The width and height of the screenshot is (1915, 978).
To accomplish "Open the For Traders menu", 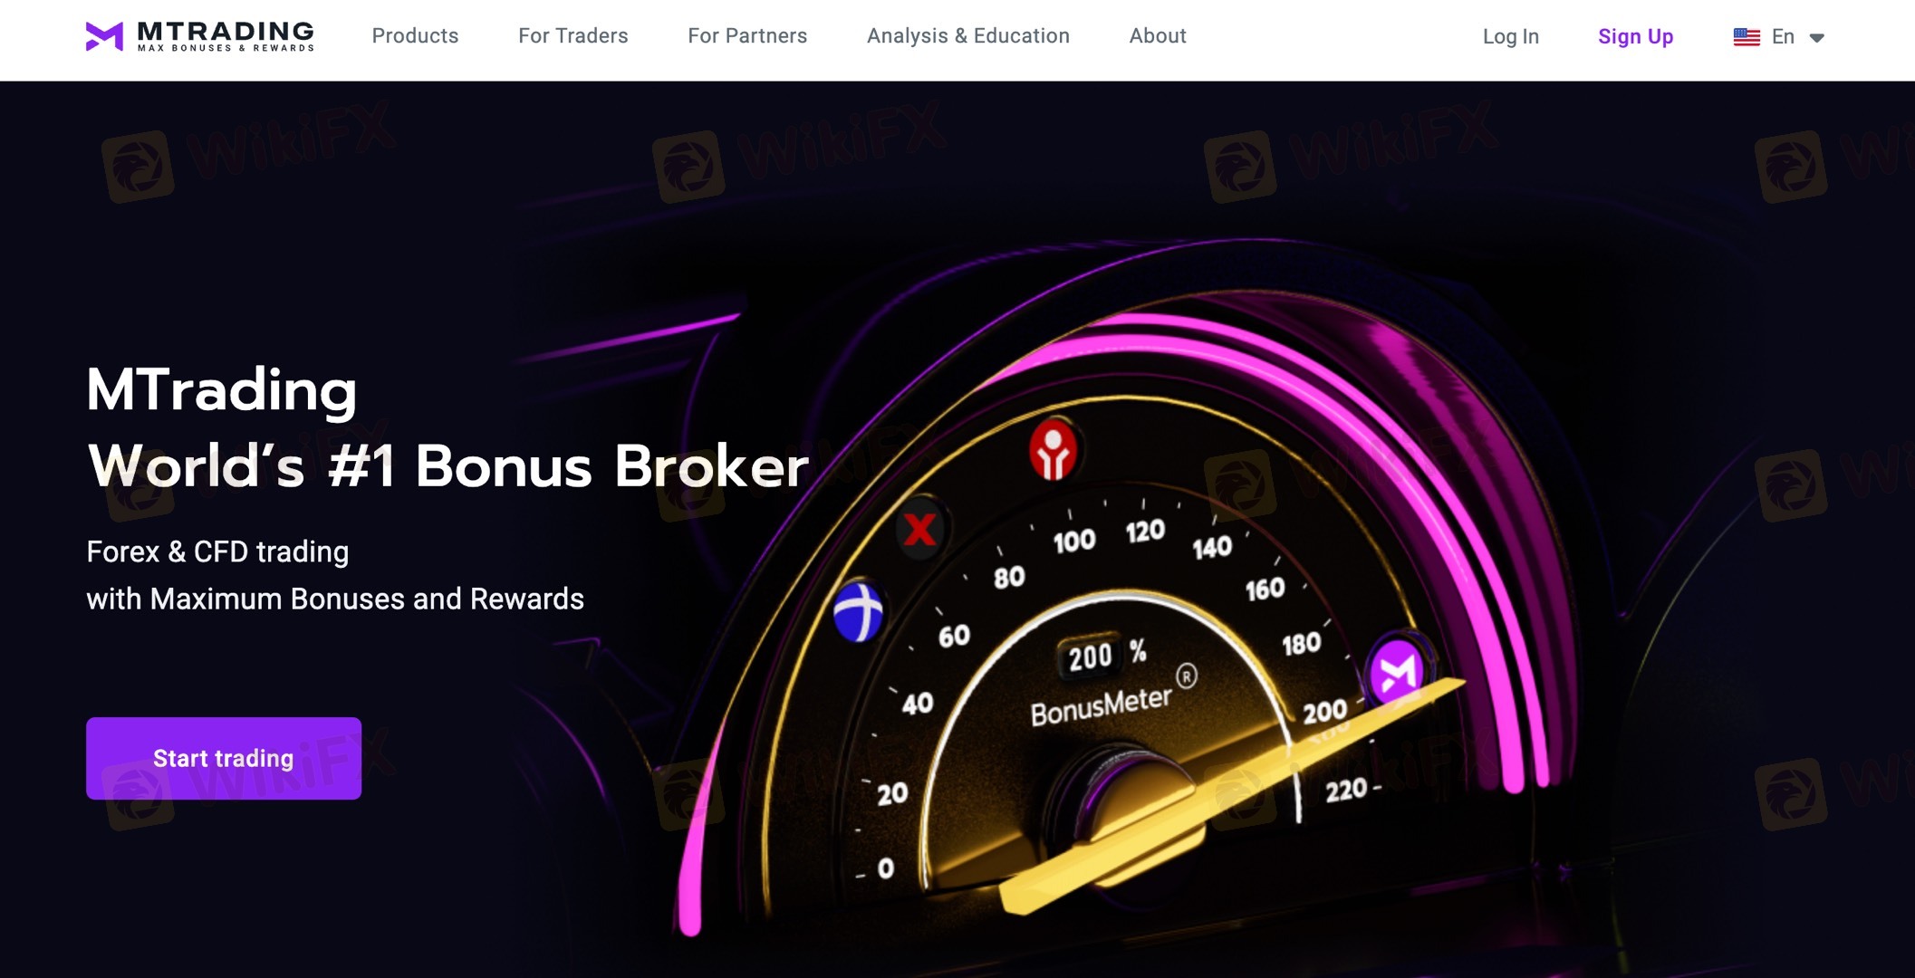I will tap(573, 36).
